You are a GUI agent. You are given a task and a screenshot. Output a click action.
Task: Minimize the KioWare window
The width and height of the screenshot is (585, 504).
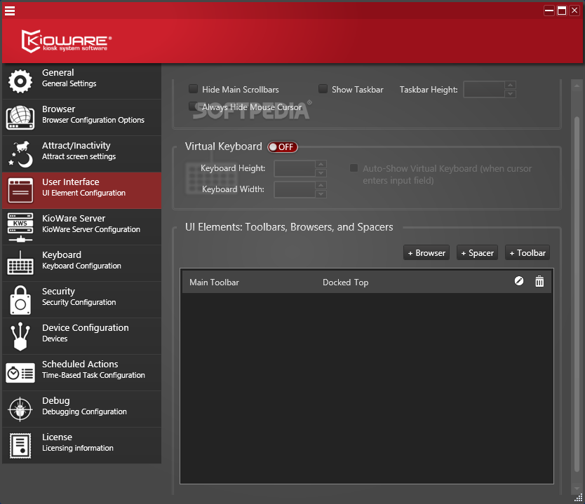coord(549,11)
